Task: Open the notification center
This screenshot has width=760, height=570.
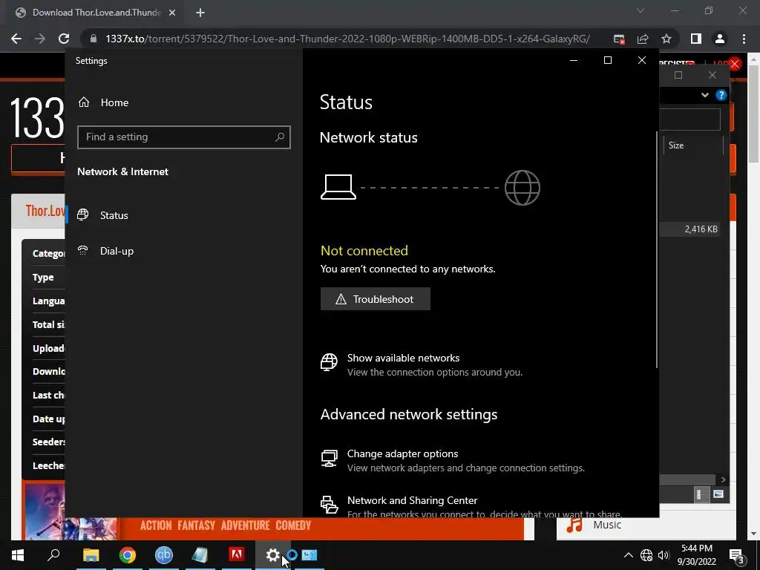Action: pyautogui.click(x=737, y=556)
